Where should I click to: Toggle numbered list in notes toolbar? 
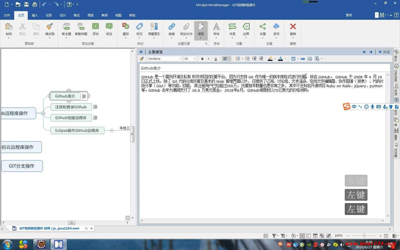(238, 59)
